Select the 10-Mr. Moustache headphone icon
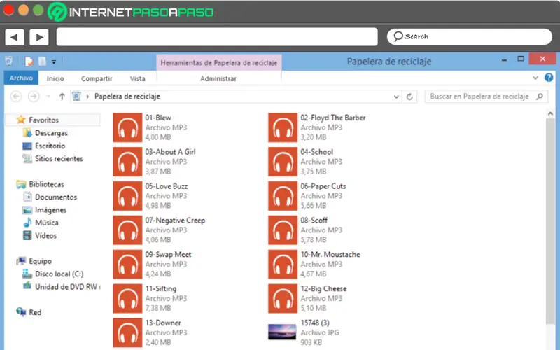This screenshot has width=560, height=350. pyautogui.click(x=283, y=265)
